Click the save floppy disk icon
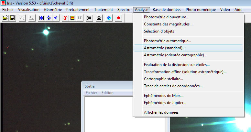 pyautogui.click(x=12, y=18)
